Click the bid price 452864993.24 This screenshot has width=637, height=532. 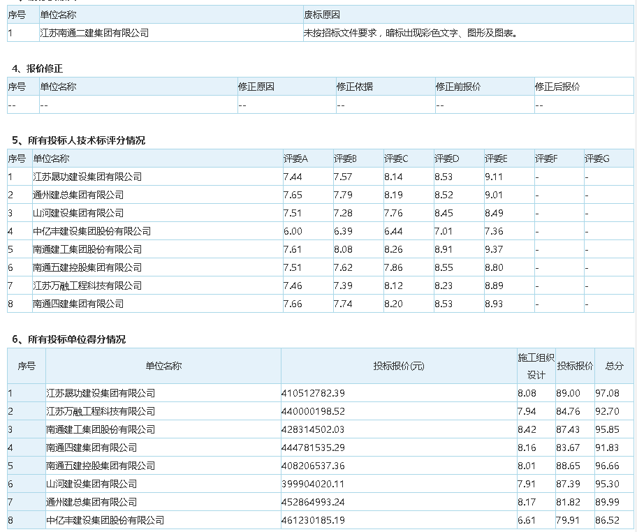coord(313,502)
